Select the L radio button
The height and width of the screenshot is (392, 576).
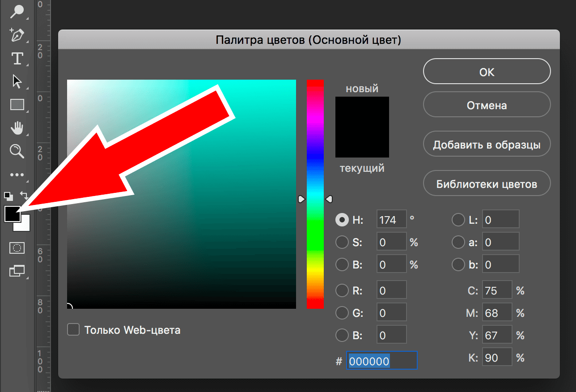pyautogui.click(x=458, y=219)
